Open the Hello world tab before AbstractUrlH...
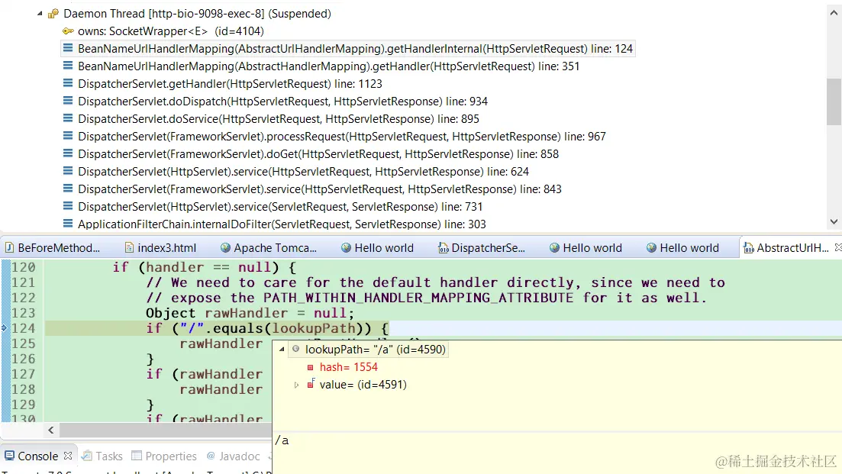Viewport: 842px width, 474px height. click(x=682, y=248)
